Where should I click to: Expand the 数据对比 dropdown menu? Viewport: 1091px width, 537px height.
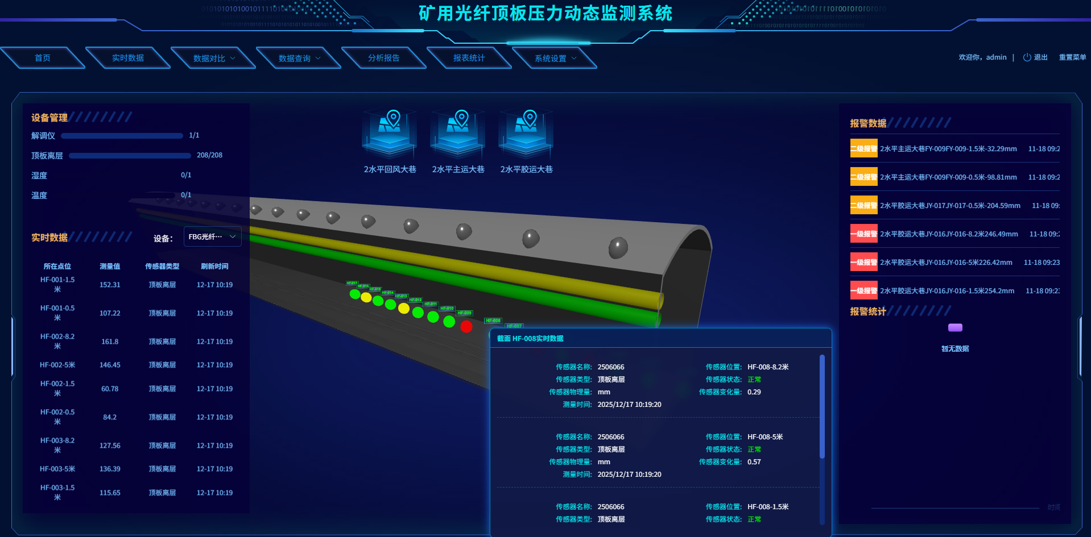pos(214,58)
